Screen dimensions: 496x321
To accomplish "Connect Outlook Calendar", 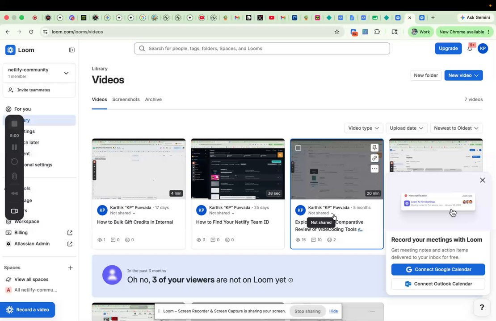I will 438,284.
